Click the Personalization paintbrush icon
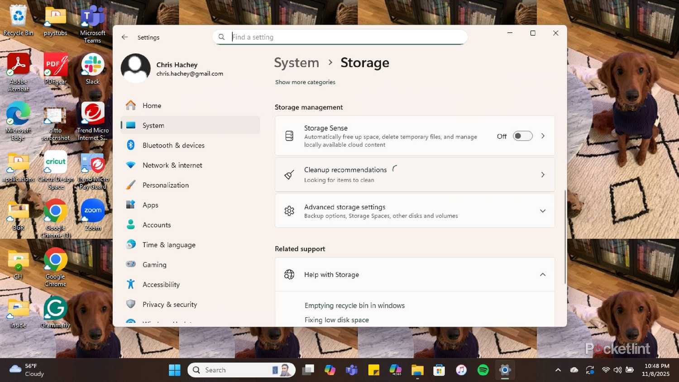Screen dimensions: 679x382 click(131, 185)
